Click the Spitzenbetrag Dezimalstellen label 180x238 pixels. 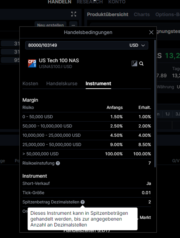(51, 202)
